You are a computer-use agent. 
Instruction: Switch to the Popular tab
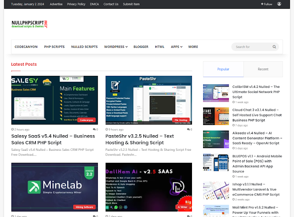coord(223,69)
